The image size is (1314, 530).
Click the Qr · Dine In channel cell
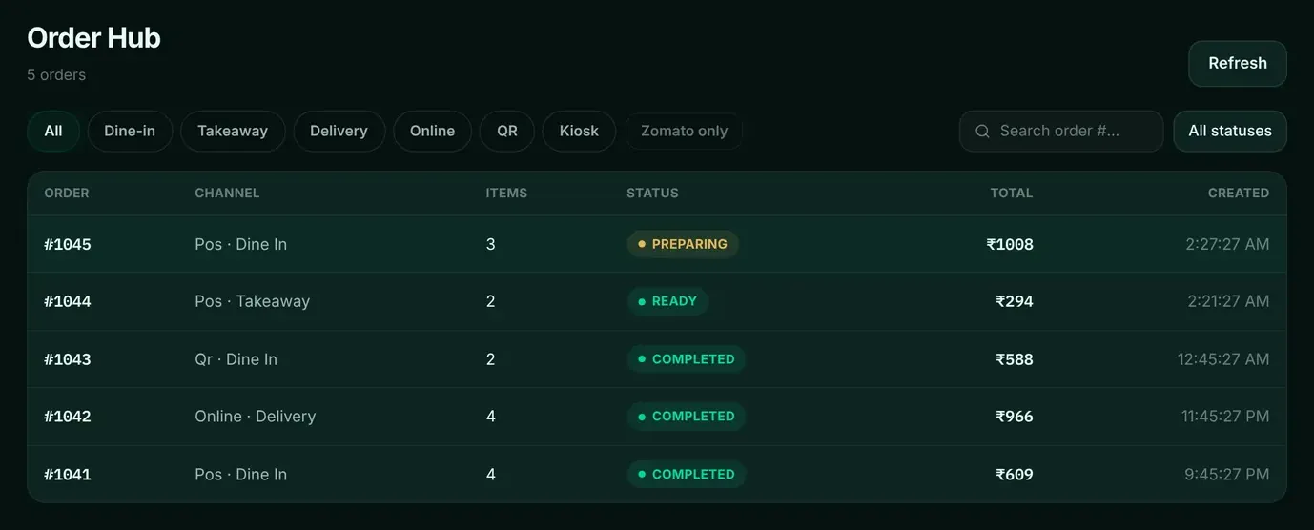236,359
